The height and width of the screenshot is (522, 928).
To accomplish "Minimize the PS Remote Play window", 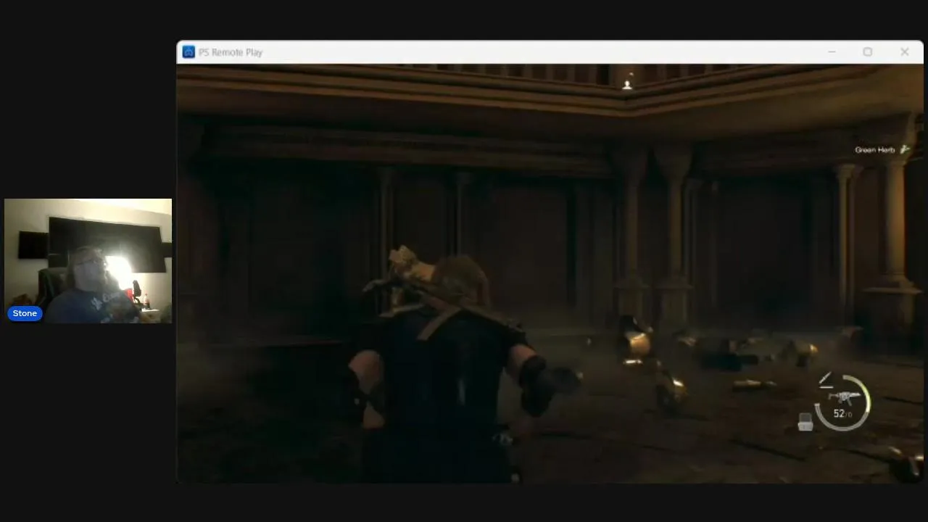I will [x=832, y=51].
